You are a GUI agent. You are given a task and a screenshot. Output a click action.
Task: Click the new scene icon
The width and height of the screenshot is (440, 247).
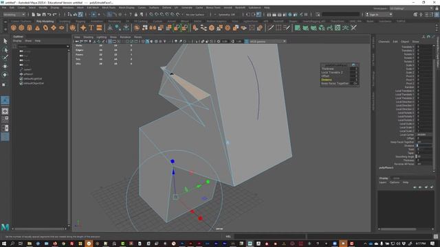(34, 14)
